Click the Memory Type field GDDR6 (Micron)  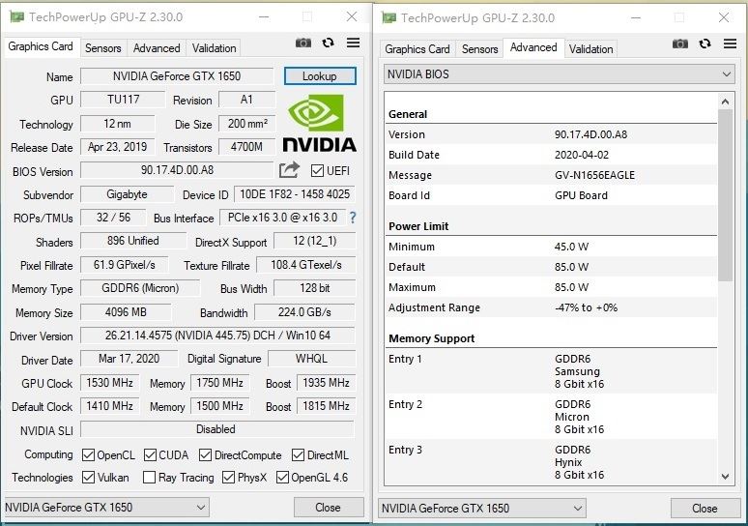point(140,288)
